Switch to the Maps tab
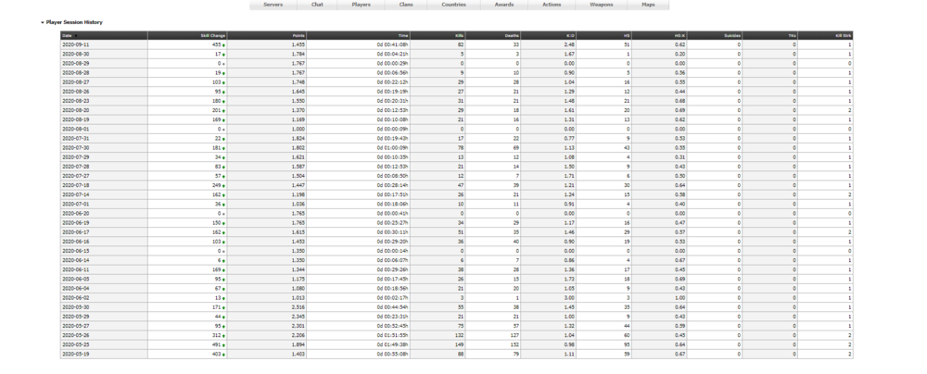Image resolution: width=927 pixels, height=374 pixels. point(647,5)
